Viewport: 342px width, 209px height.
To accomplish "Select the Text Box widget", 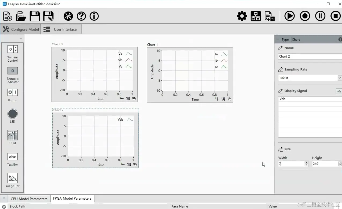I will click(12, 159).
